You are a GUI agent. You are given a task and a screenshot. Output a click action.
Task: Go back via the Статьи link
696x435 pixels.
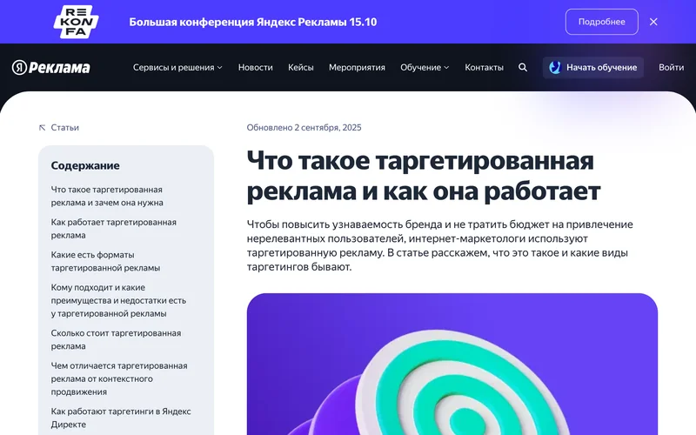pyautogui.click(x=64, y=127)
